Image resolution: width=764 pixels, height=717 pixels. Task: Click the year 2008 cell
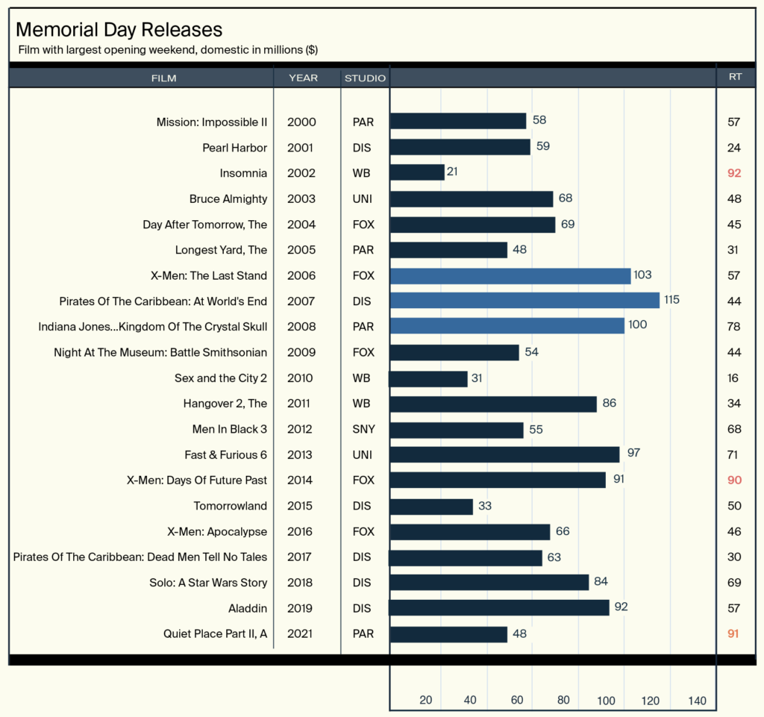301,327
